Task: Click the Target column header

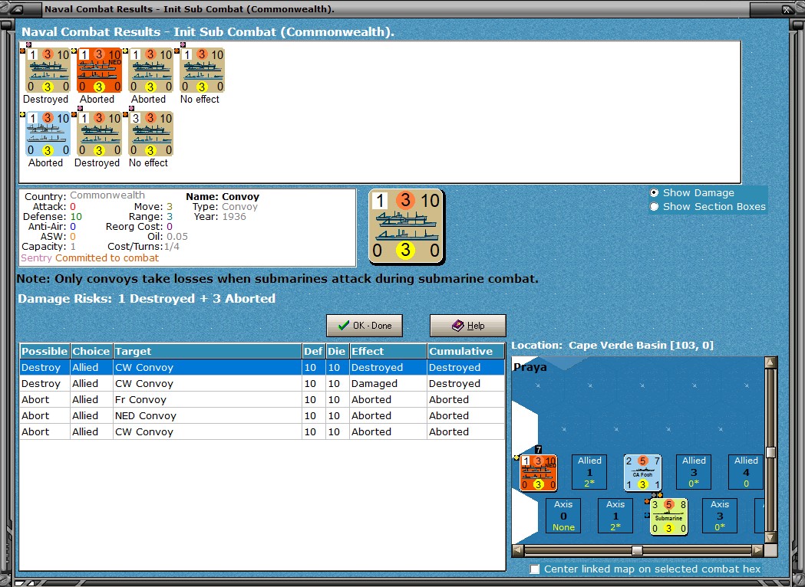Action: click(x=207, y=351)
